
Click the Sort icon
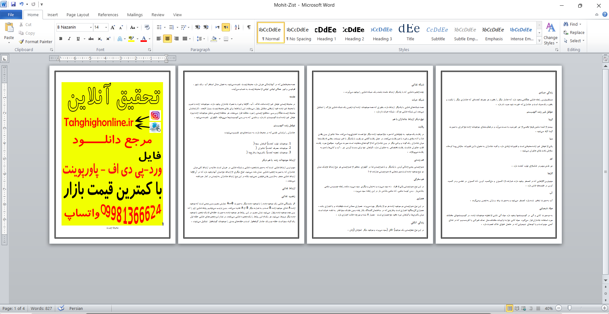(x=237, y=27)
